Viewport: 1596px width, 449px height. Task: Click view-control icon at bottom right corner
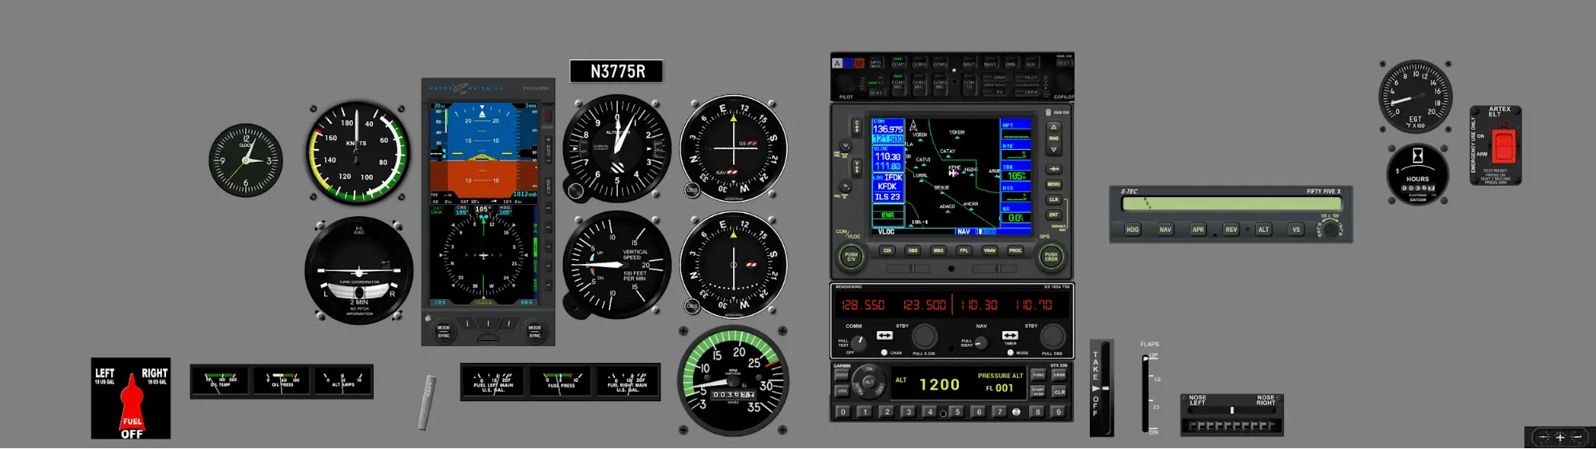[x=1560, y=437]
